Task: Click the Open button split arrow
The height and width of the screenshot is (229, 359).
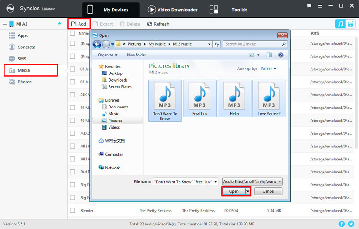Action: (248, 191)
